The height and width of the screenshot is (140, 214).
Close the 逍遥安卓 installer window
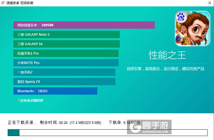pos(210,3)
